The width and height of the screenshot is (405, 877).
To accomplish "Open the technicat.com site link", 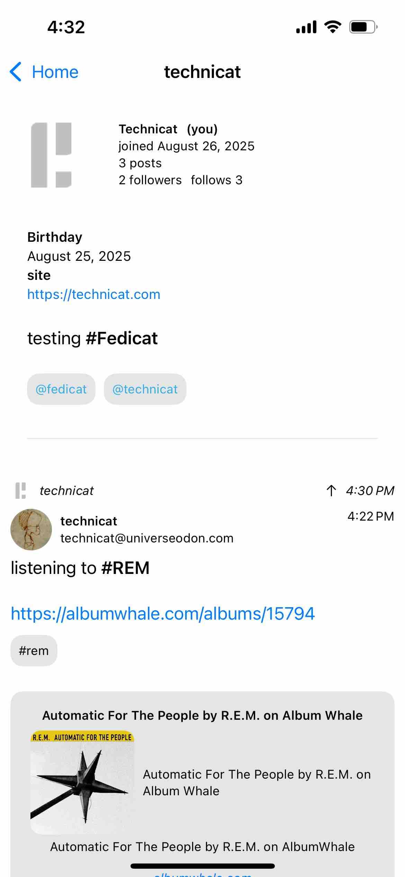I will click(x=93, y=294).
